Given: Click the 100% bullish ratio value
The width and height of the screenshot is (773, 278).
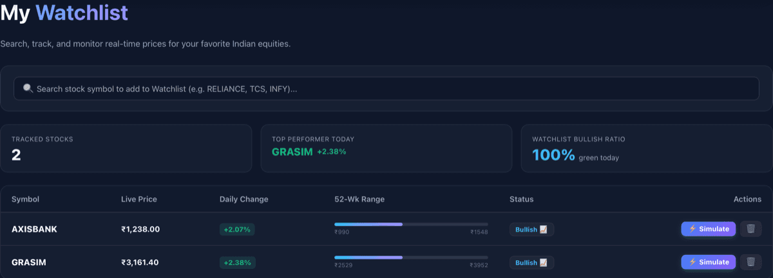Looking at the screenshot, I should click(x=553, y=155).
